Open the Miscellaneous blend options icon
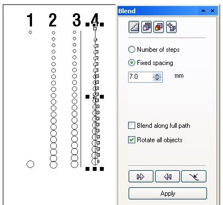 coord(171,27)
